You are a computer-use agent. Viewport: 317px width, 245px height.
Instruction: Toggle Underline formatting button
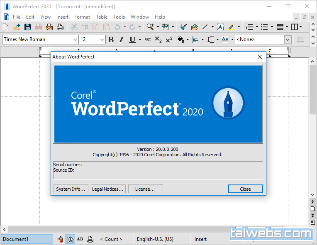point(132,39)
